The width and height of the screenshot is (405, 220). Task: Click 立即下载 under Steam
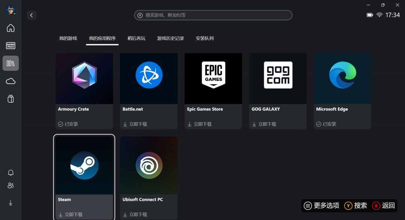point(70,215)
